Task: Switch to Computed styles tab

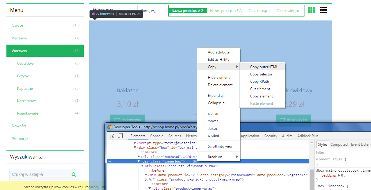Action: tap(339, 144)
